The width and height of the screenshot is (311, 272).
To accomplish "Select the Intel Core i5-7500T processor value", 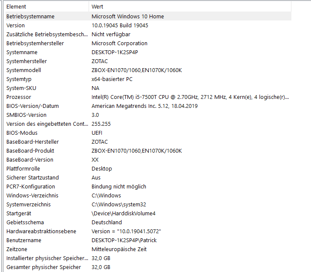I will tap(190, 97).
